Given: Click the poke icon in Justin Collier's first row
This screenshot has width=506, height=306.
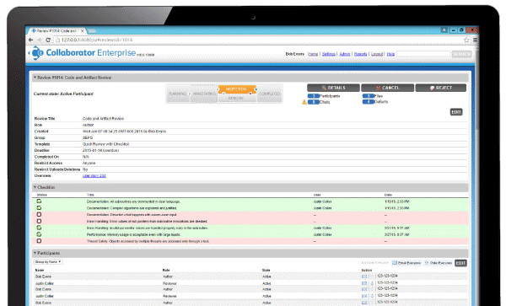Looking at the screenshot, I should point(372,283).
